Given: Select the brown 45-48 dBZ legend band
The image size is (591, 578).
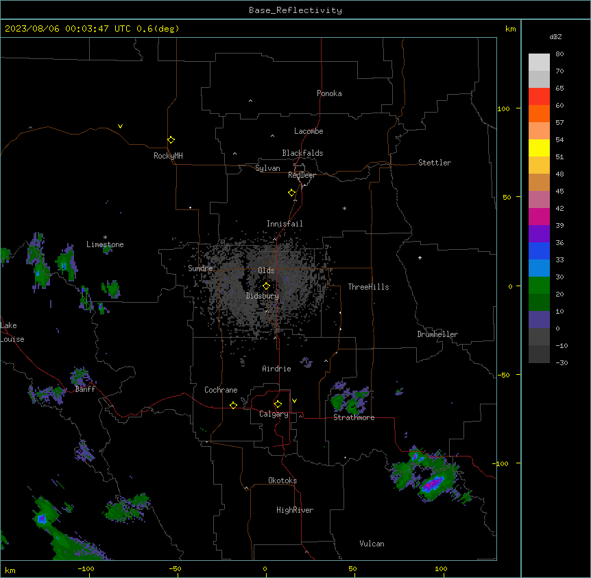Looking at the screenshot, I should 539,182.
